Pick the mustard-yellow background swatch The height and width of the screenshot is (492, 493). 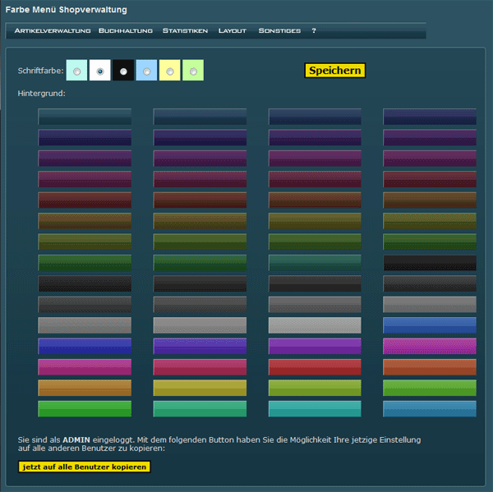point(200,388)
